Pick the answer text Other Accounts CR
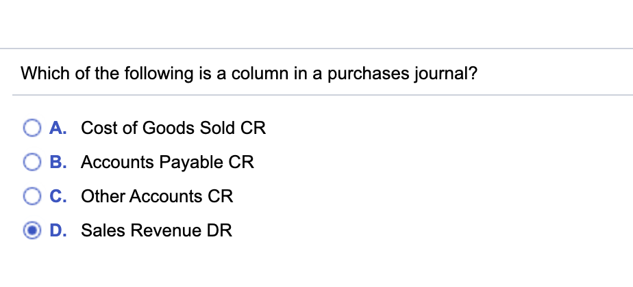 click(x=157, y=196)
